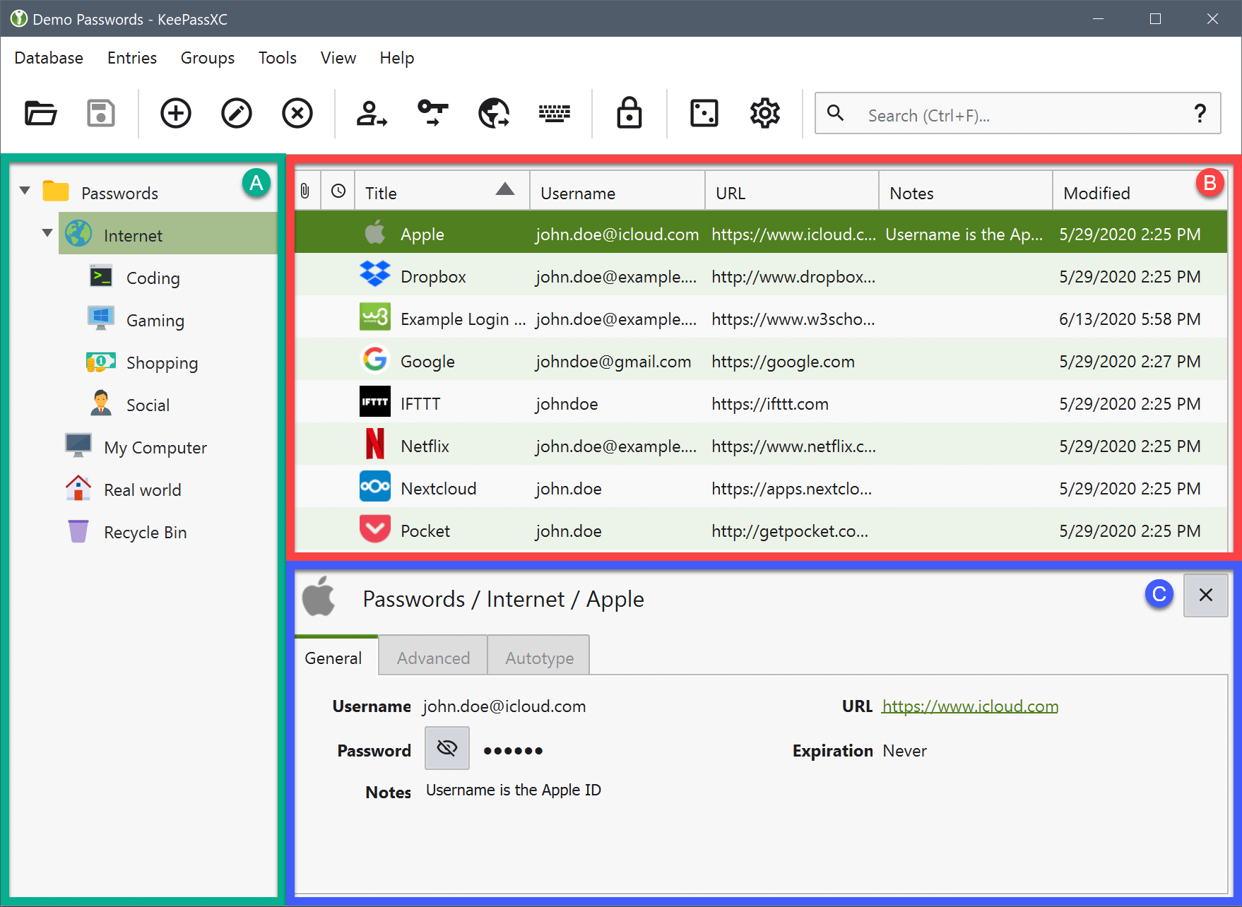Switch to the Advanced tab
Screen dimensions: 1242x907
[x=433, y=658]
